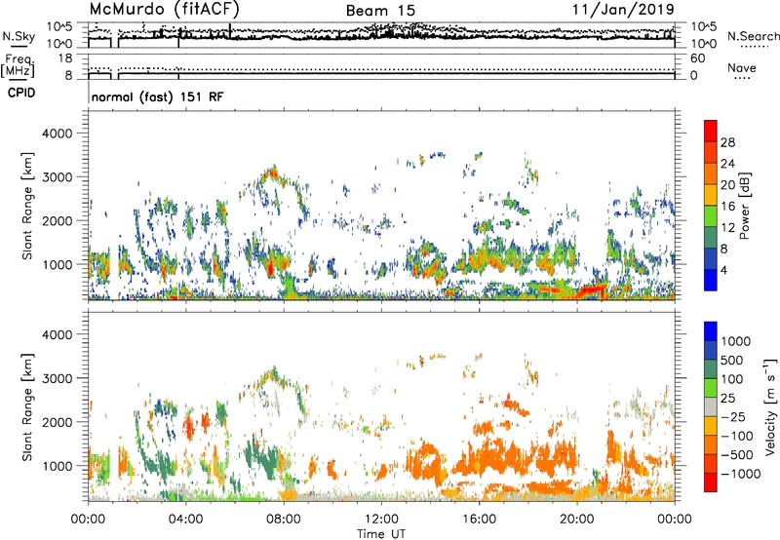Image resolution: width=780 pixels, height=540 pixels.
Task: Click the 4000 range tick in the Power panel
Action: 58,134
